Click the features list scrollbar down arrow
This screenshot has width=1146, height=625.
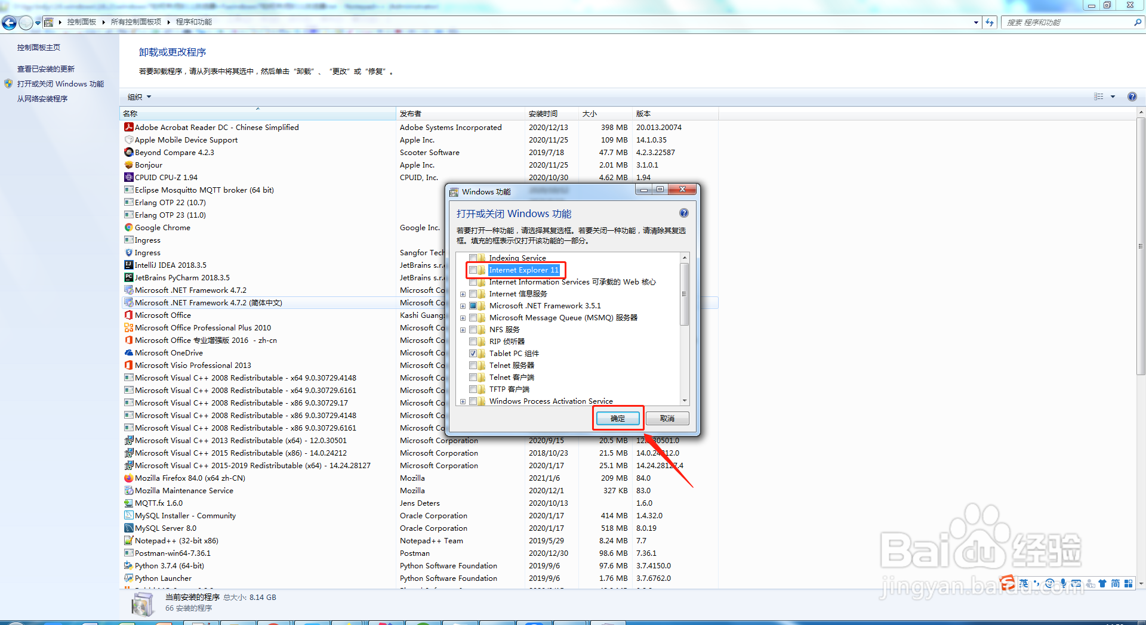click(685, 401)
